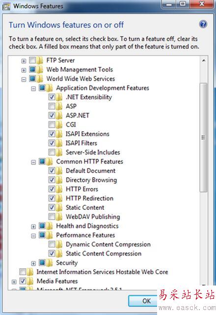Viewport: 216px width, 315px height.
Task: Select the Default Document label
Action: [90, 171]
